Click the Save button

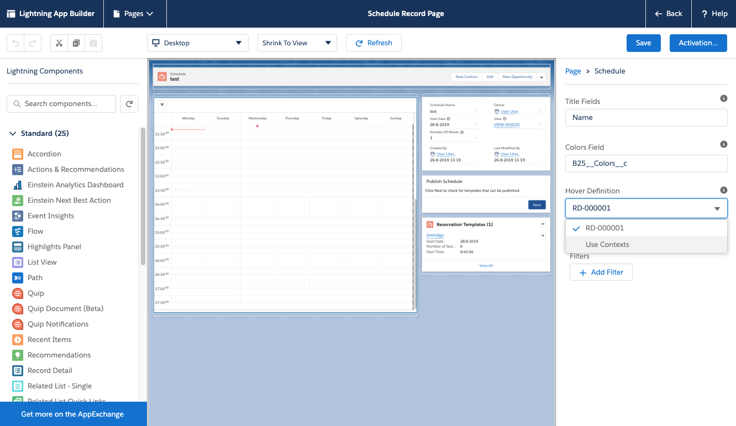(643, 43)
